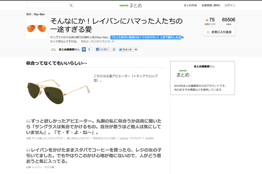262x174 pixels.
Task: Click the article title そんなにか！レイバンにハマった人たちの一途すぎる愛
Action: (116, 25)
